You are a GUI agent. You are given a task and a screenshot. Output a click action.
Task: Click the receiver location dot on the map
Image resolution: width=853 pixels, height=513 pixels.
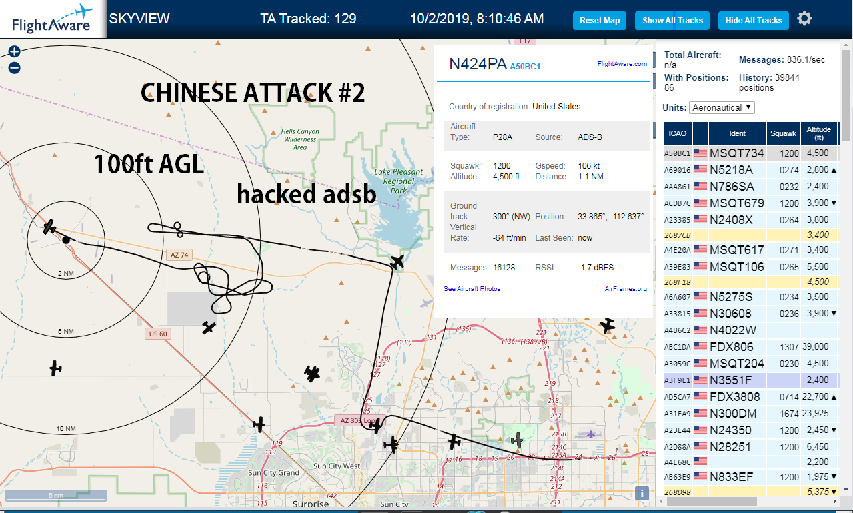pyautogui.click(x=66, y=239)
